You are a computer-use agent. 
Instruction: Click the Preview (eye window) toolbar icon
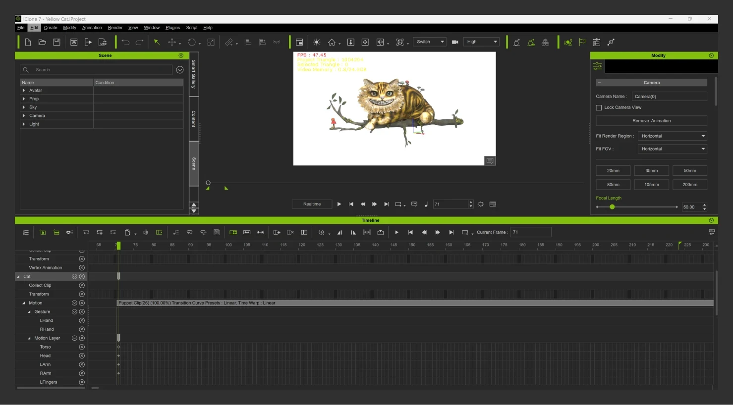[74, 42]
